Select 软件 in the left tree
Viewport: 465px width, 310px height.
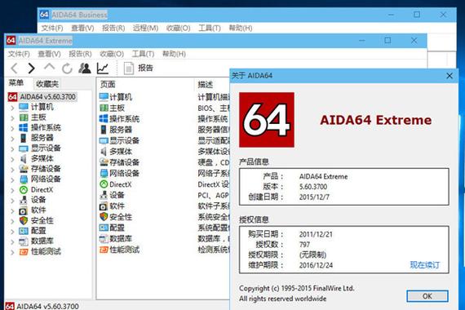point(38,210)
